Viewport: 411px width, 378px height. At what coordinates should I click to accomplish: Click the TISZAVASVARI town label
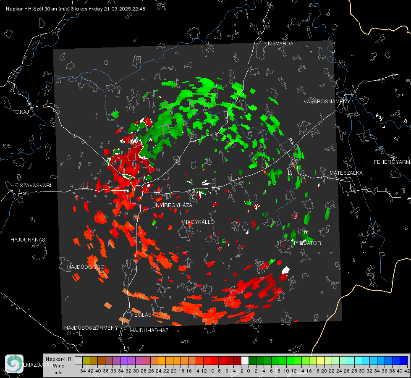[x=33, y=186]
